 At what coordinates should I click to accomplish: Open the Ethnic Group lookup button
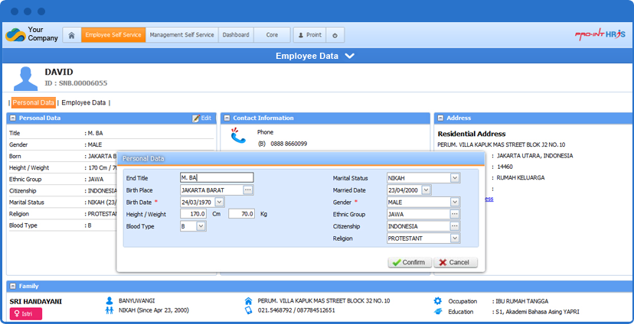point(455,214)
